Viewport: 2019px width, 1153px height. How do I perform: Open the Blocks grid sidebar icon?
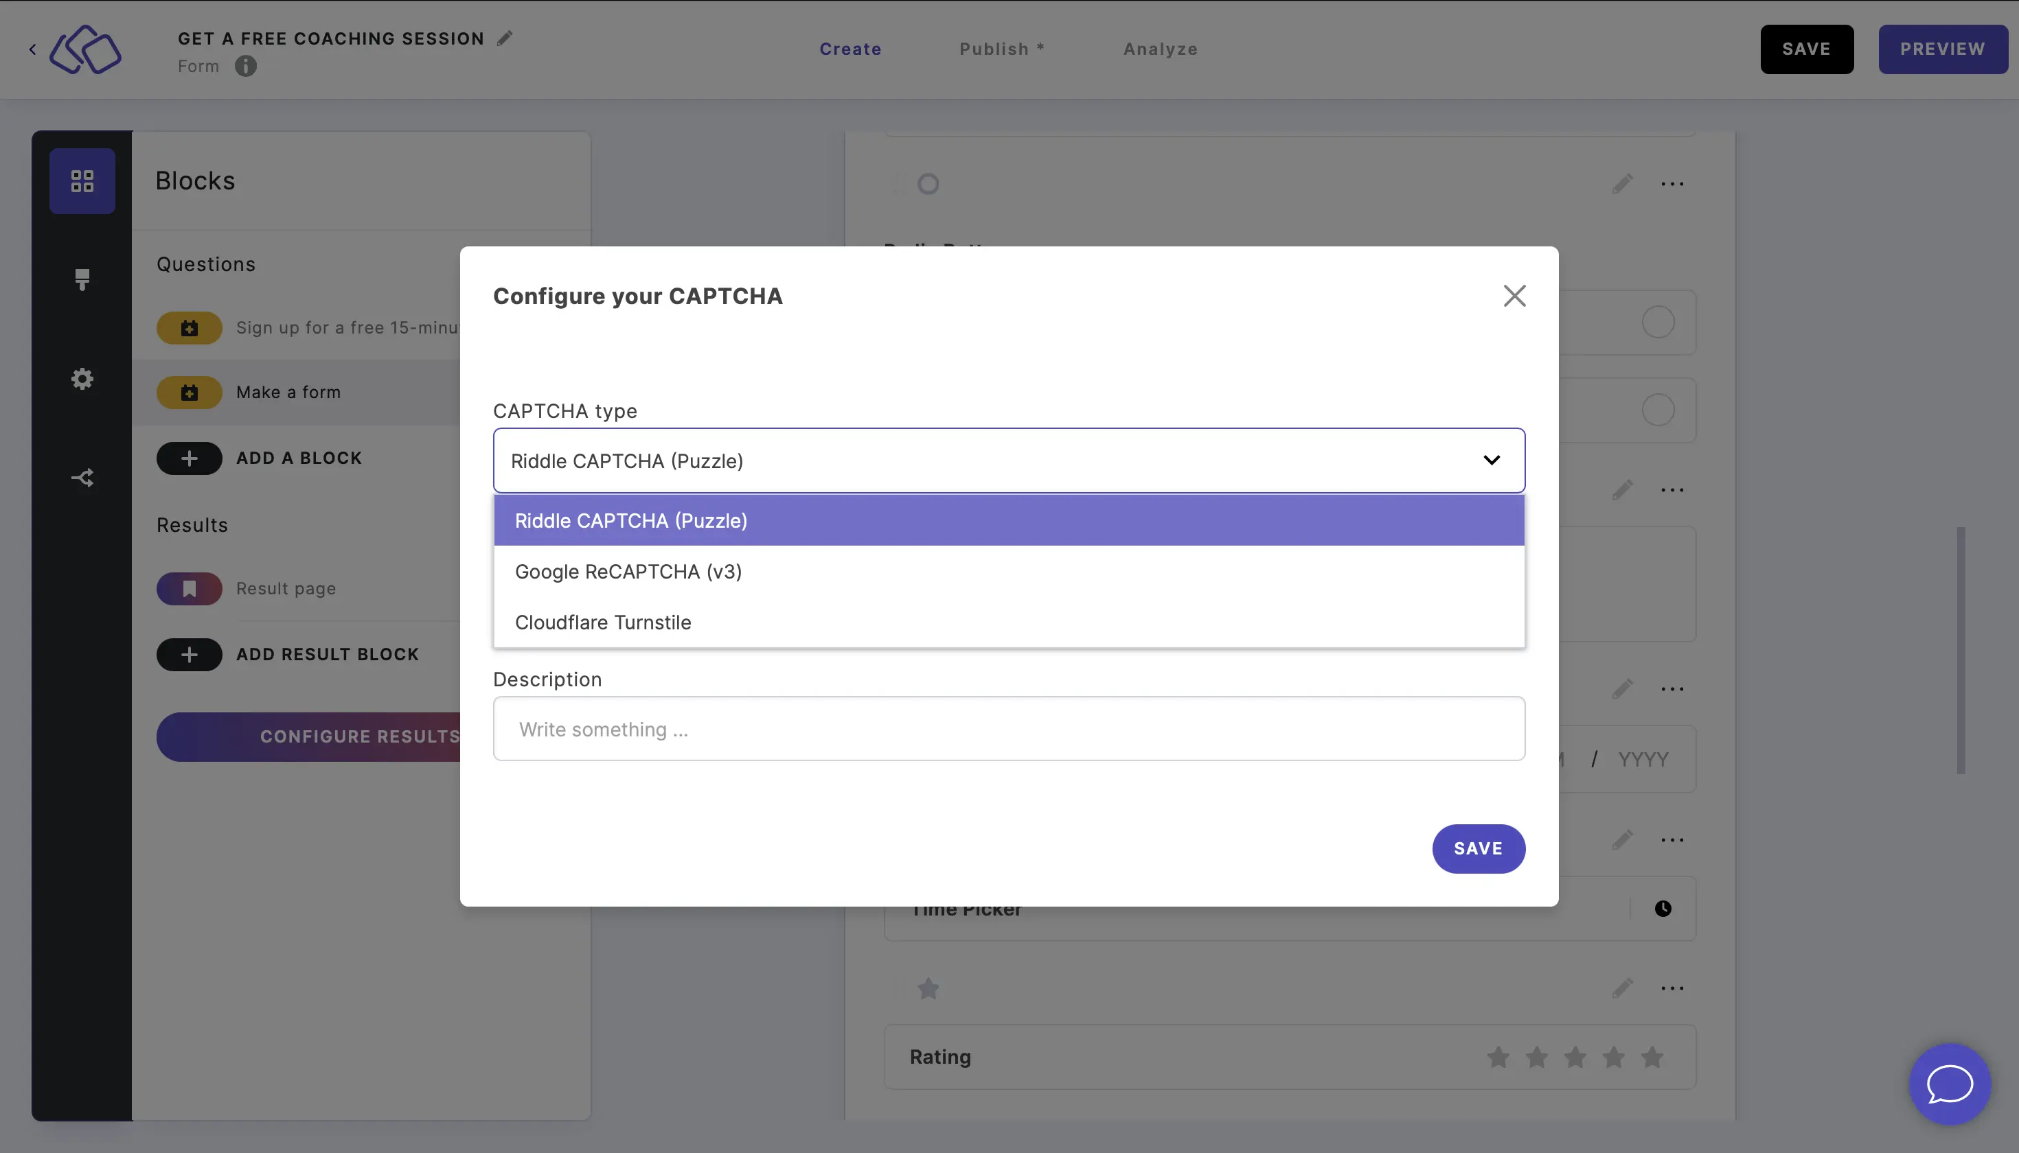(x=82, y=180)
